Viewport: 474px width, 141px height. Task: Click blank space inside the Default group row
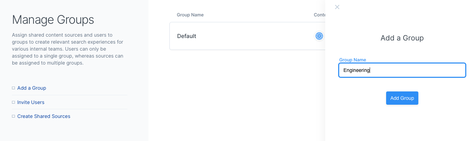(x=252, y=36)
